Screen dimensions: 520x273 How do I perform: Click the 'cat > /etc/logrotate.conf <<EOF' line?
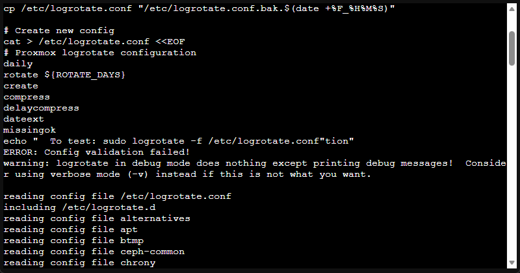[x=86, y=42]
